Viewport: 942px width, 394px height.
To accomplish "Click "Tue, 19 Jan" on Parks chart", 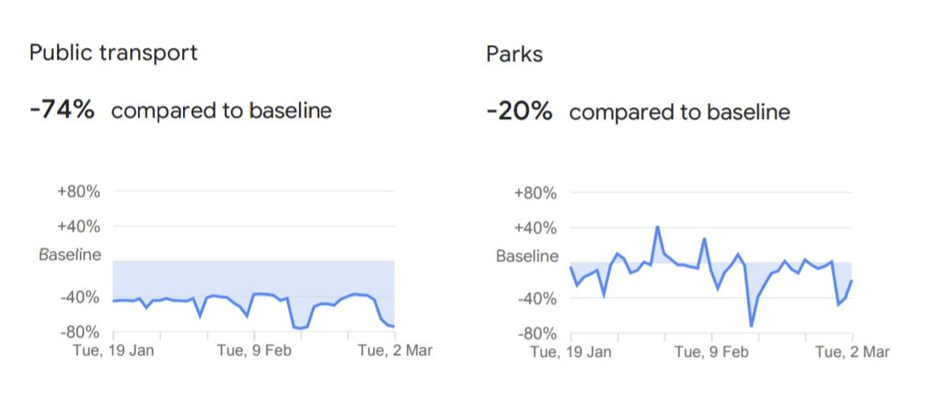I will tap(573, 351).
